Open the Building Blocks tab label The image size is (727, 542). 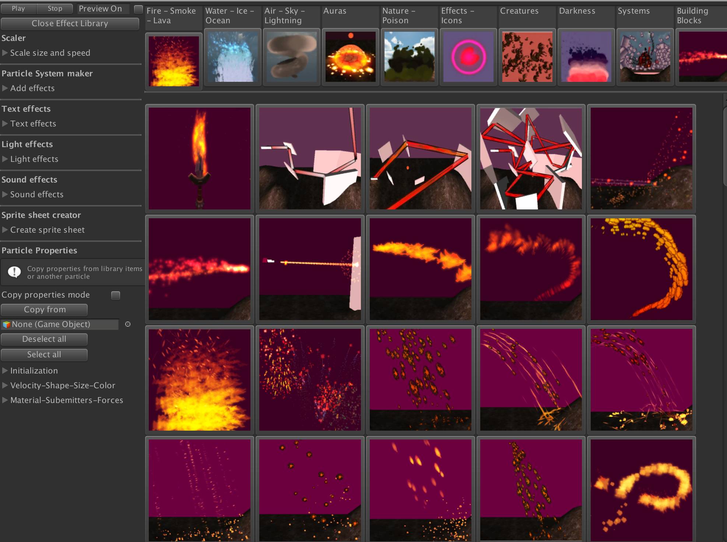coord(692,15)
